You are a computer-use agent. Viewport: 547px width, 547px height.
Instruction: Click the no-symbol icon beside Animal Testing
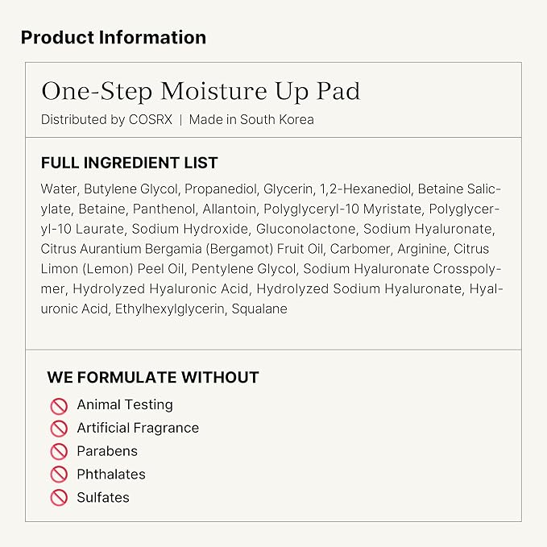point(58,405)
